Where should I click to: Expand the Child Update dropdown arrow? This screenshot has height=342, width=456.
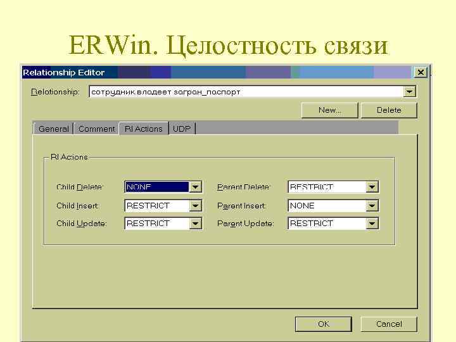click(196, 224)
